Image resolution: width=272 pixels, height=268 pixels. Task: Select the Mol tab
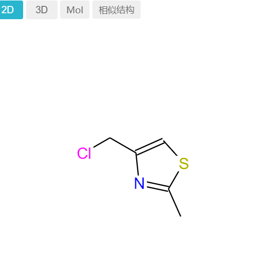click(75, 10)
